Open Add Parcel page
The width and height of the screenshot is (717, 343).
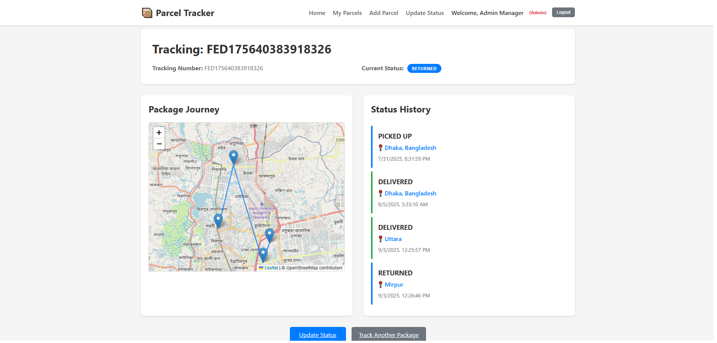tap(384, 13)
